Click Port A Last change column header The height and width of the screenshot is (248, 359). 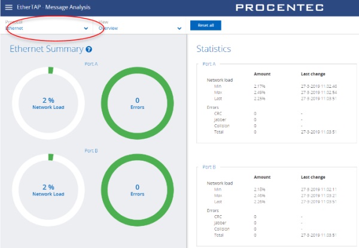point(313,74)
